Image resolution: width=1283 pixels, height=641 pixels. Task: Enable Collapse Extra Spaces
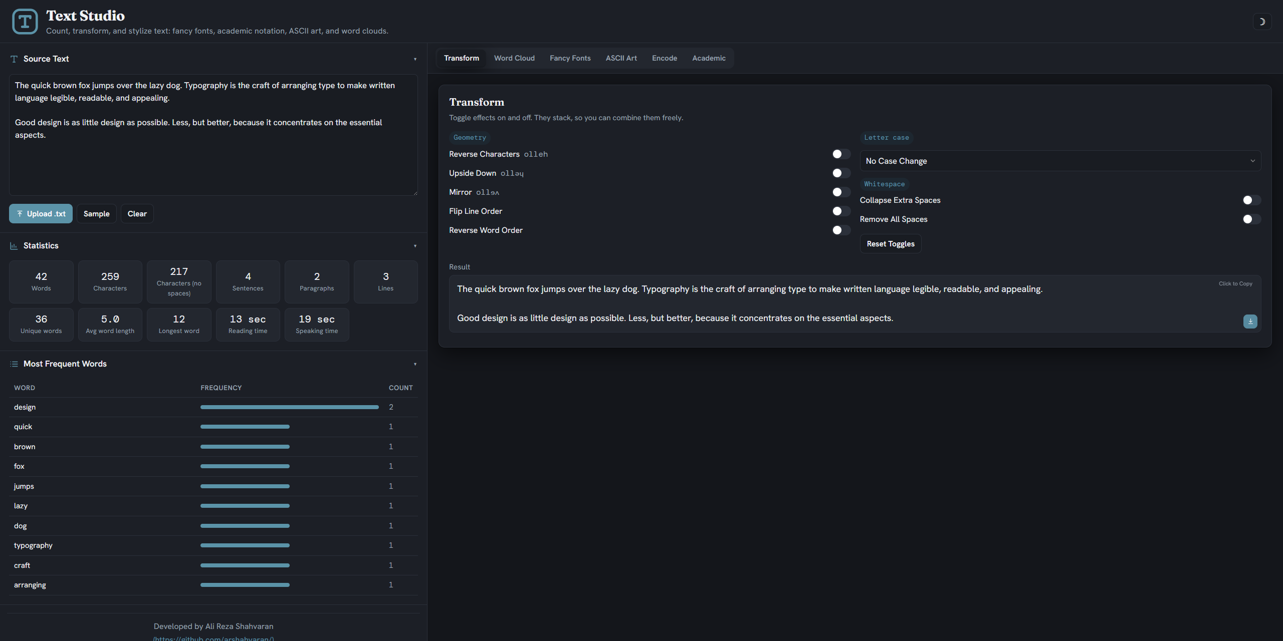[1251, 200]
